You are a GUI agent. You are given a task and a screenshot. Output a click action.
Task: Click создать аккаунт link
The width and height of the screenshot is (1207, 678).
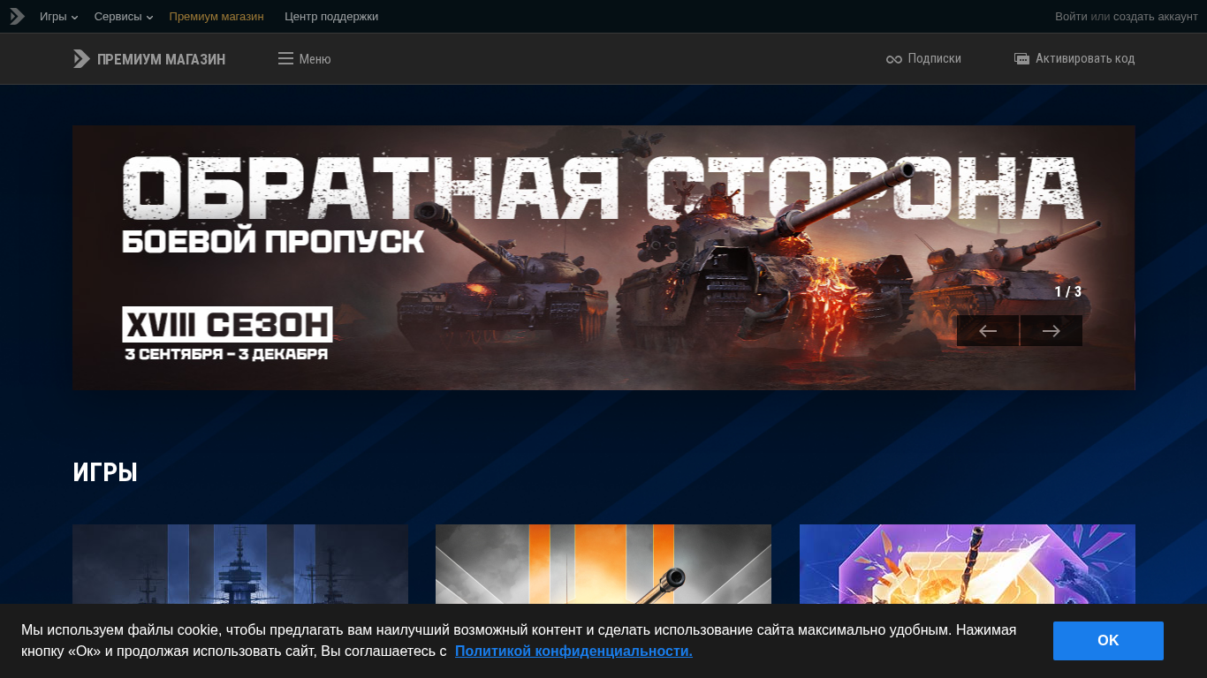tap(1156, 16)
